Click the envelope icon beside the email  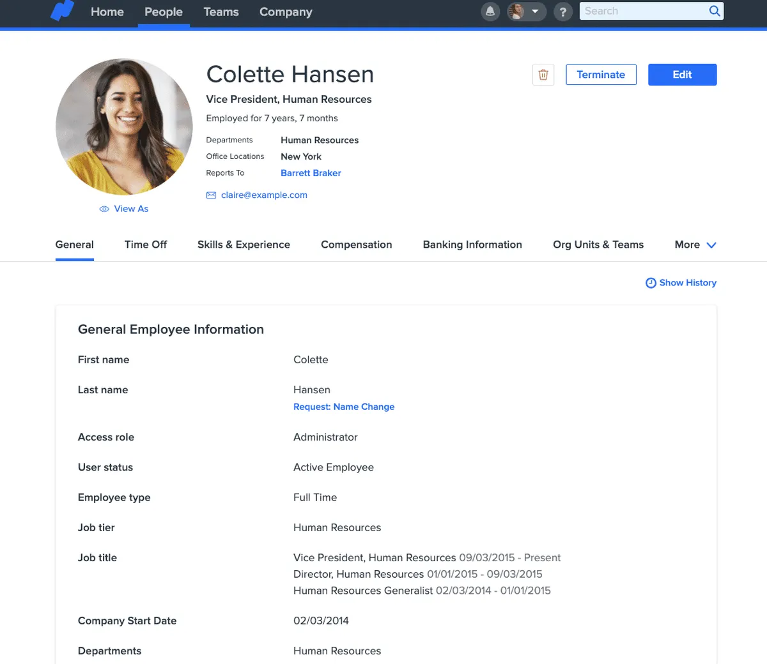pyautogui.click(x=211, y=195)
